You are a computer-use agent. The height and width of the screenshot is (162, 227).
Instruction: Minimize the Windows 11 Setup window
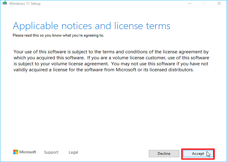pos(190,3)
